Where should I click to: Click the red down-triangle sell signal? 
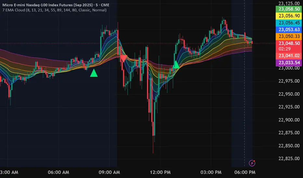124,59
